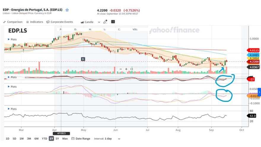The height and width of the screenshot is (147, 261).
Task: Click the EDP.LS chart symbol title
Action: pos(17,31)
